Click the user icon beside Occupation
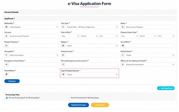Image resolution: width=179 pixels, height=112 pixels. pyautogui.click(x=6, y=55)
